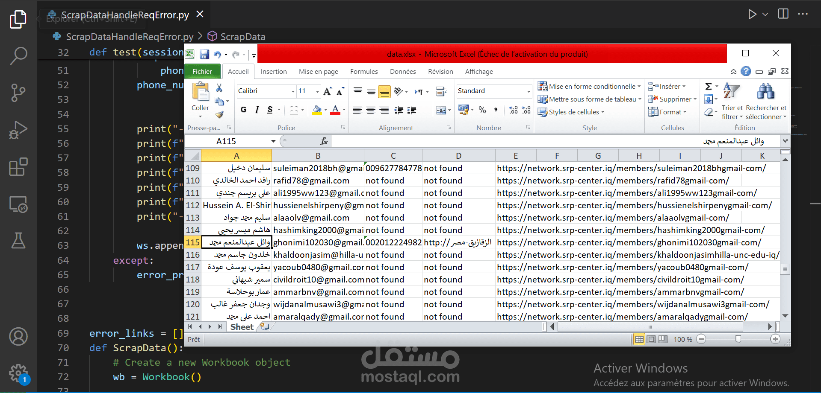The width and height of the screenshot is (821, 393).
Task: Open Mise en forme conditionnelle dropdown
Action: coord(589,86)
